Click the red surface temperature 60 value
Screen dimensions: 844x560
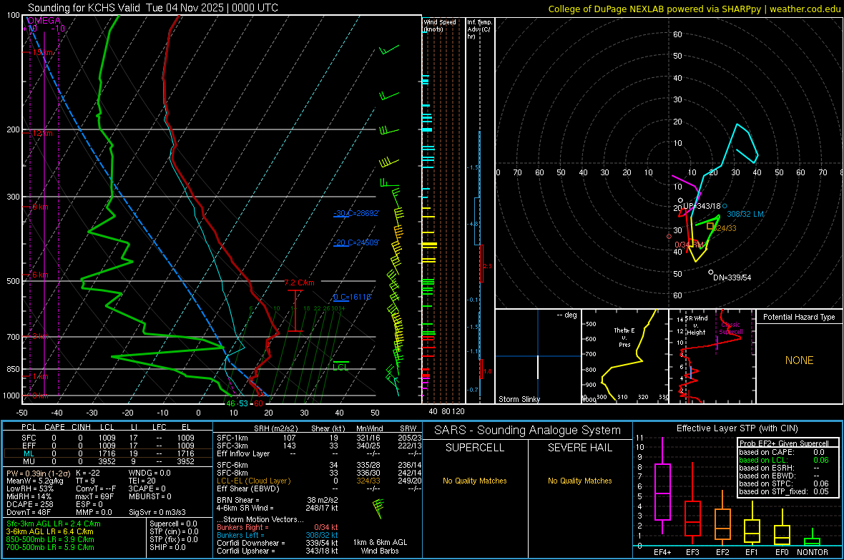coord(258,403)
